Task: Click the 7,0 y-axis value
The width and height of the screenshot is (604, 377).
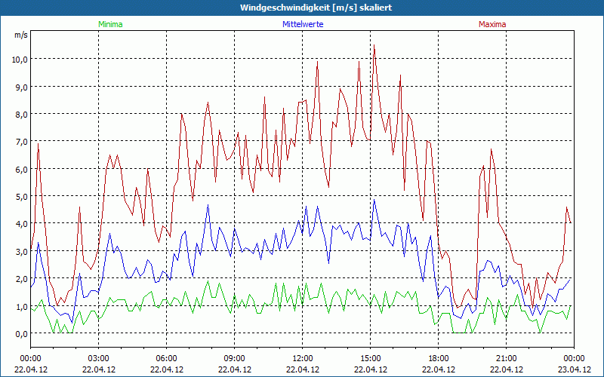Action: point(22,142)
